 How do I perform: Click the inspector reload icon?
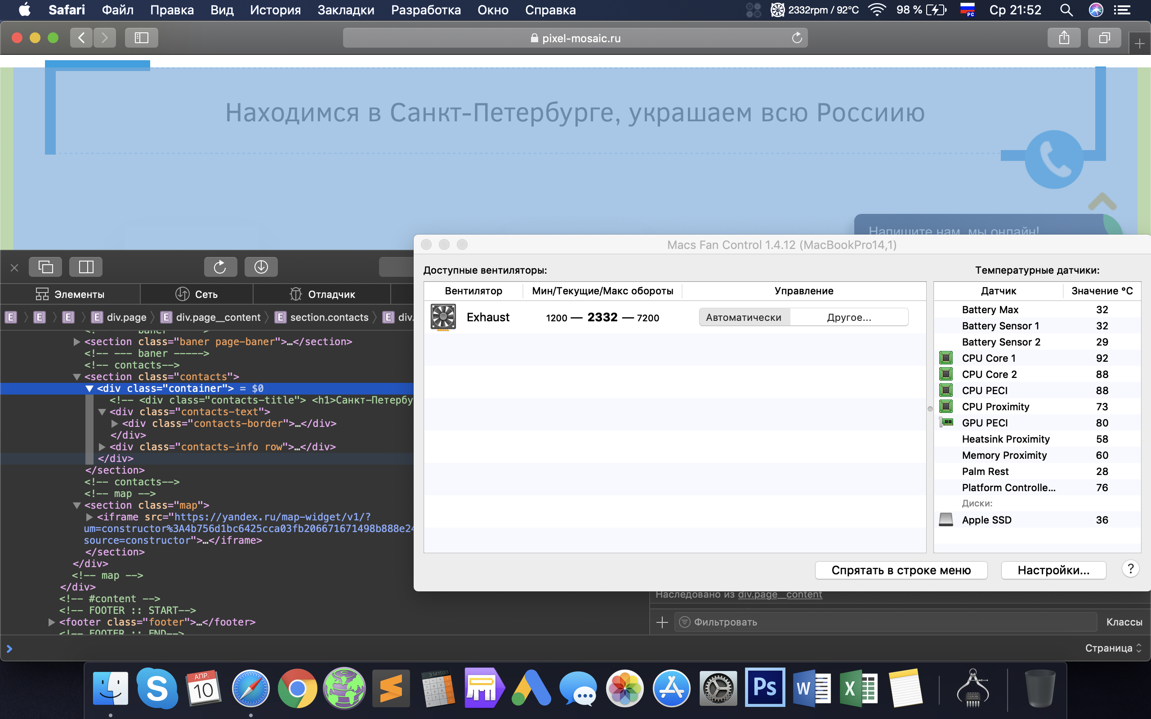(x=220, y=267)
